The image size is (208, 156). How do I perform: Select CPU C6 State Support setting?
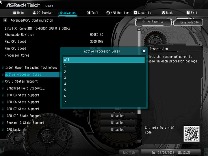point(23,102)
